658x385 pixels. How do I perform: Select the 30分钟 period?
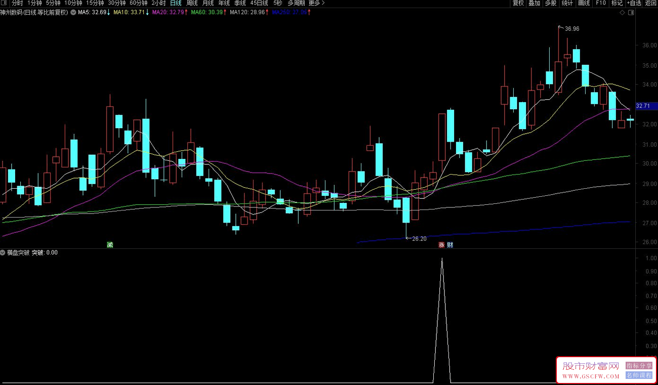pos(116,3)
